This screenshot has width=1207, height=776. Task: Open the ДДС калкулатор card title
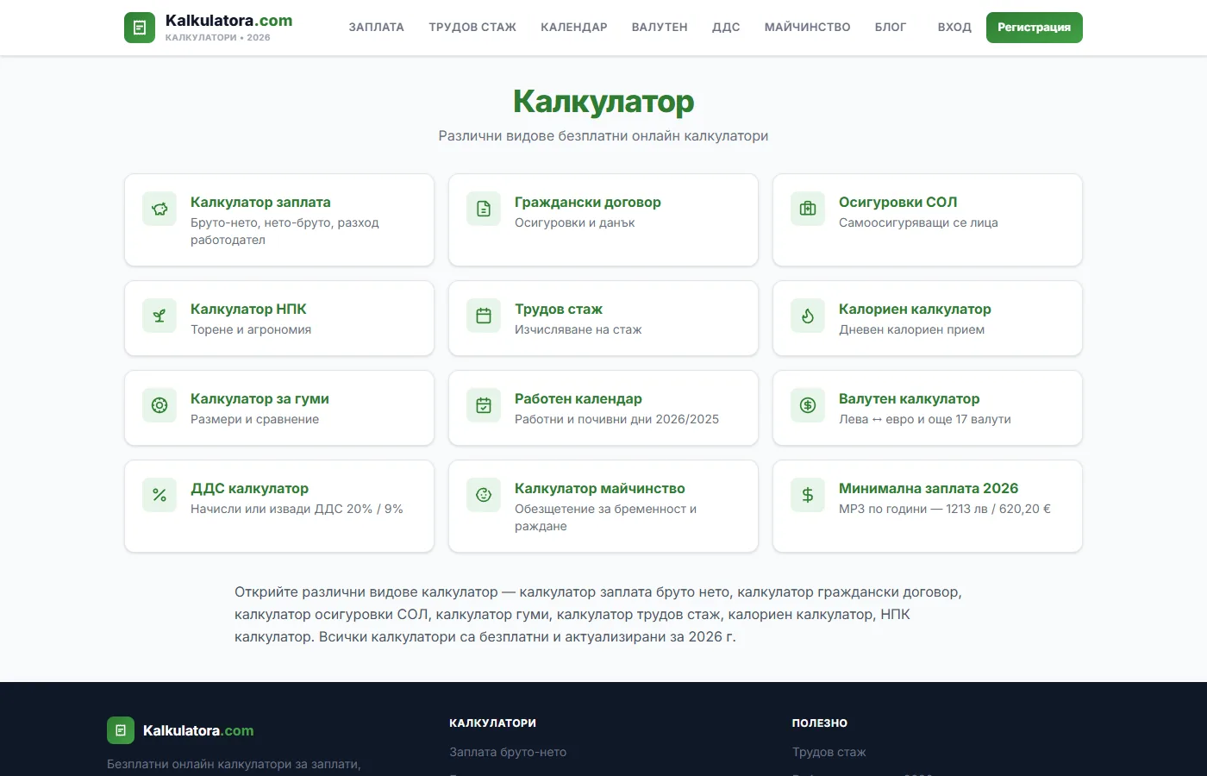pos(249,488)
